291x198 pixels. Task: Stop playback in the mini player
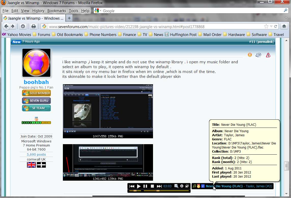152,186
